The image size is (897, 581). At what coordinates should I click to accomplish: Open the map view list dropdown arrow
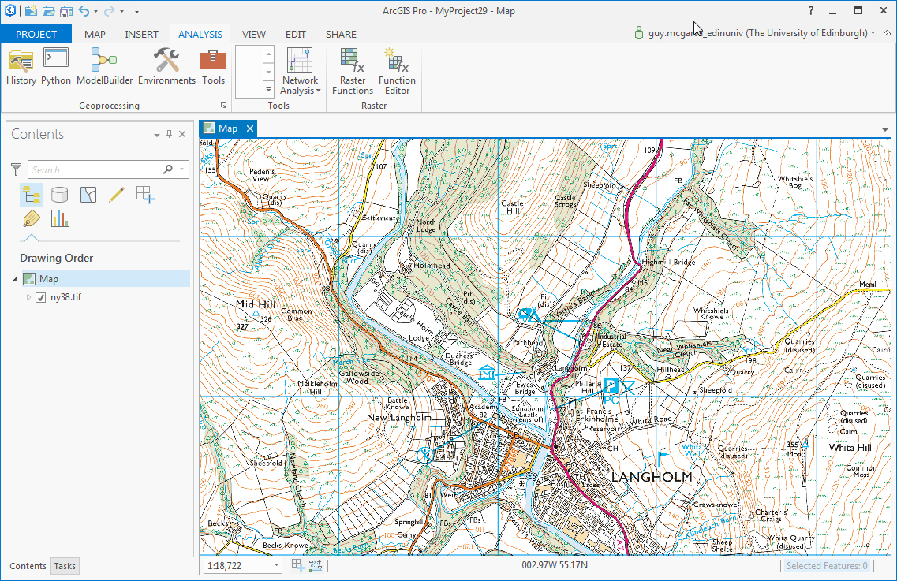pyautogui.click(x=885, y=130)
